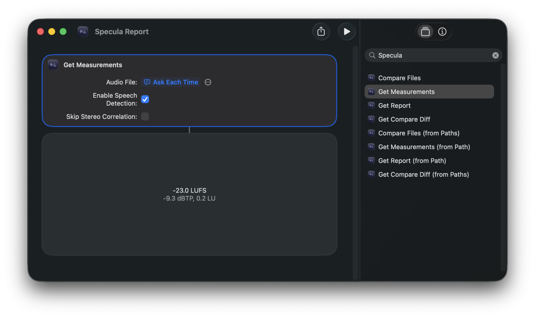This screenshot has height=318, width=535.
Task: Enable the Skip Stereo Correlation checkbox
Action: point(145,116)
